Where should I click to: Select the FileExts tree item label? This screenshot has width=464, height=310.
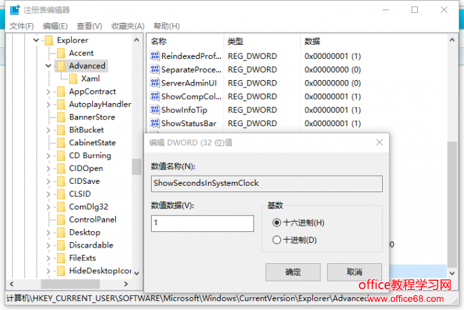click(82, 258)
